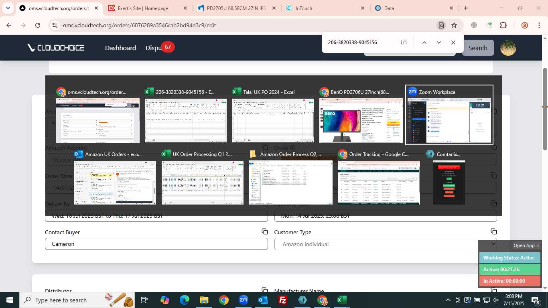This screenshot has width=548, height=308.
Task: Click the Working Status: Active label
Action: point(509,258)
